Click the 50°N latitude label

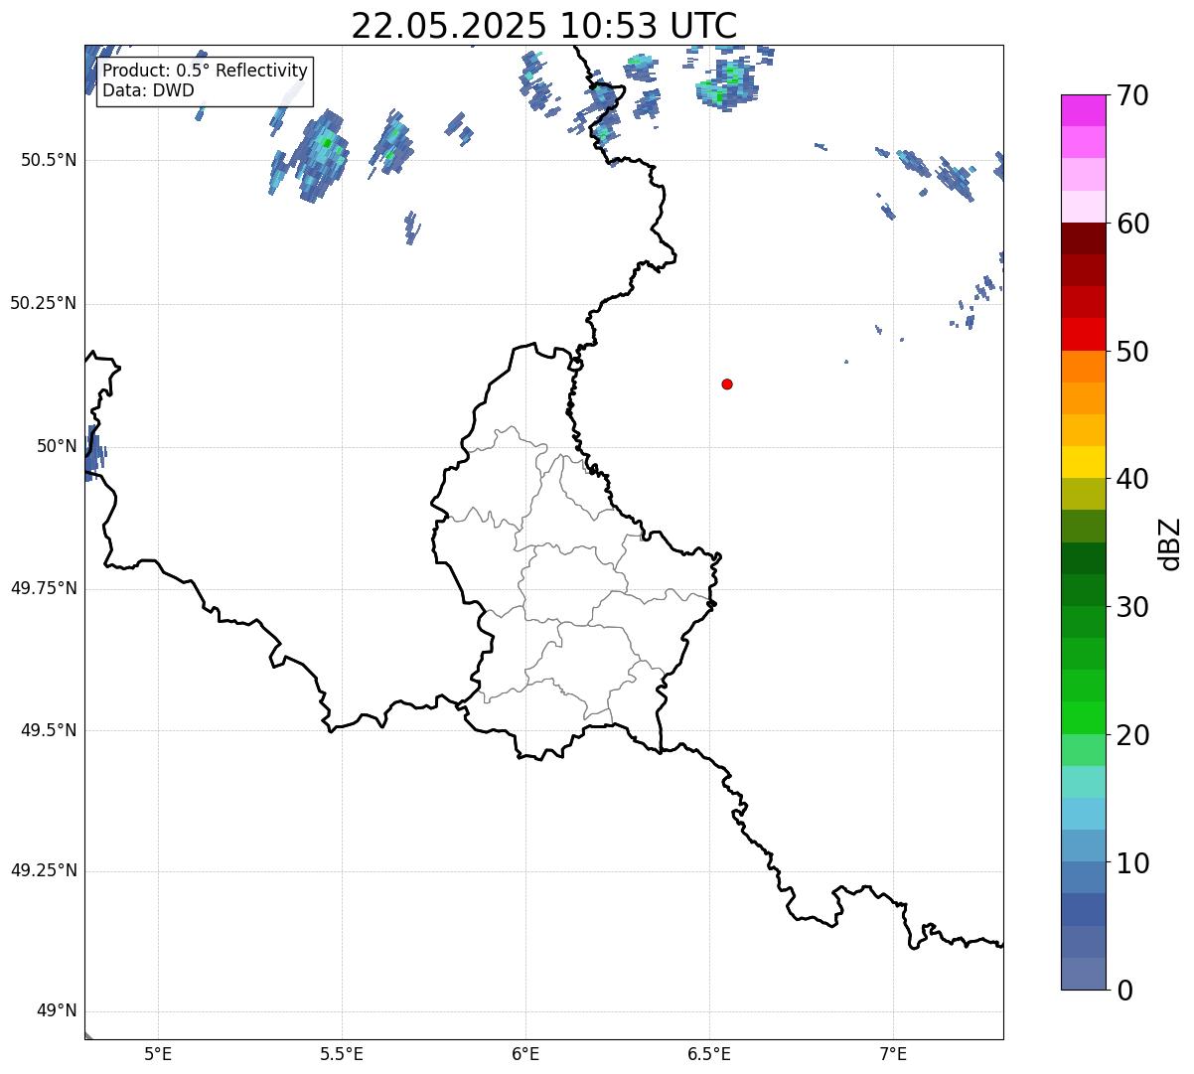57,447
